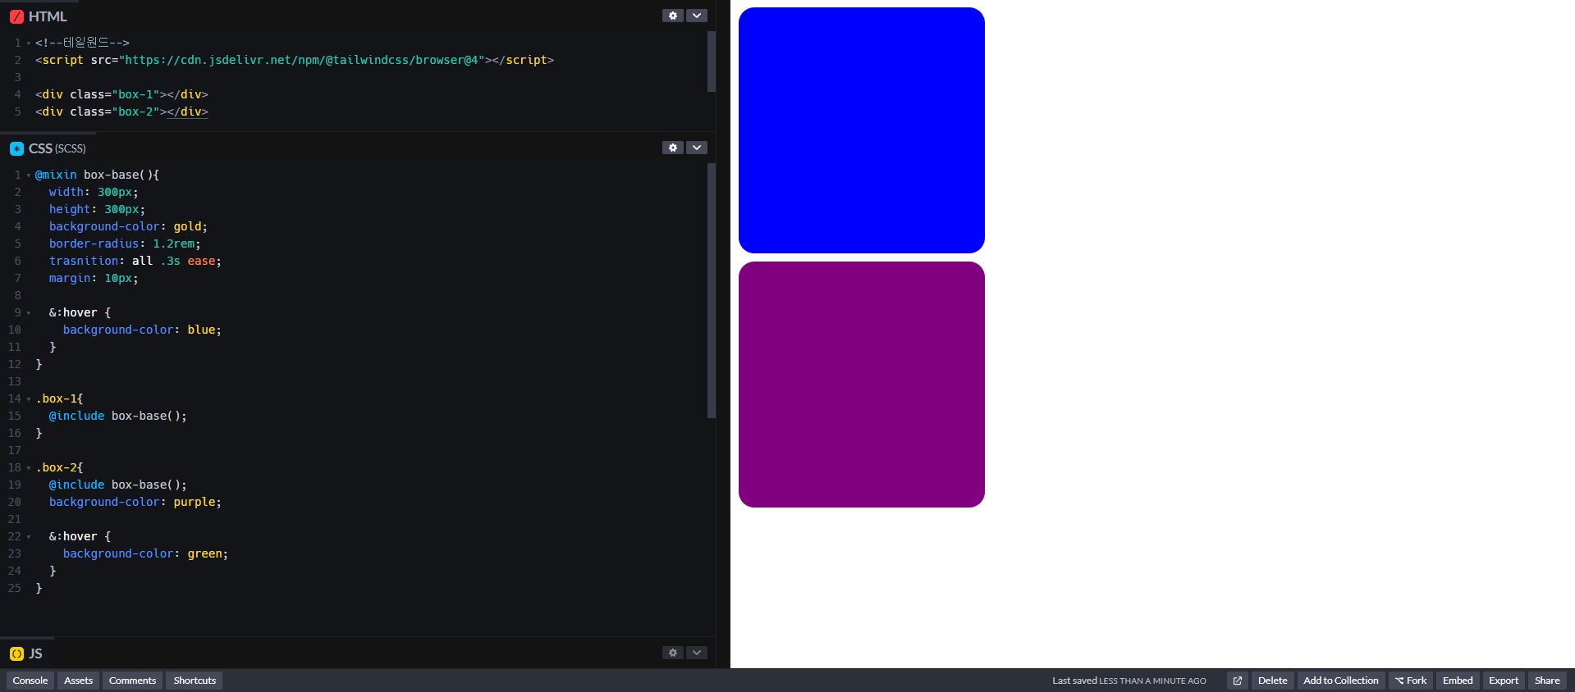The height and width of the screenshot is (692, 1575).
Task: Expand the CSS panel dropdown chevron
Action: tap(697, 148)
